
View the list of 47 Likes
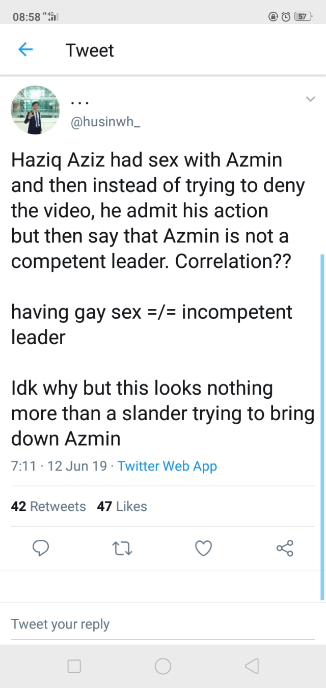point(122,506)
